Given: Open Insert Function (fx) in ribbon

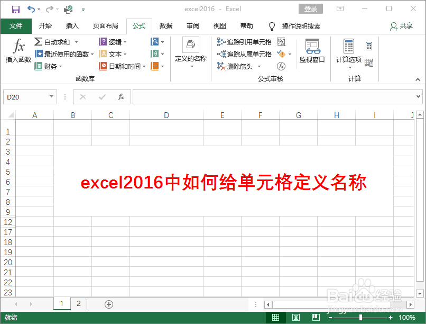Looking at the screenshot, I should tap(18, 51).
